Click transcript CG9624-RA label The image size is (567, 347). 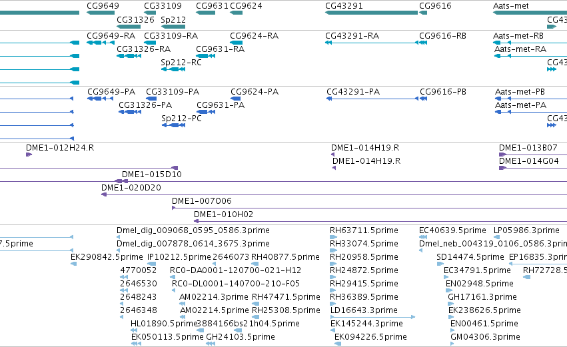[255, 36]
